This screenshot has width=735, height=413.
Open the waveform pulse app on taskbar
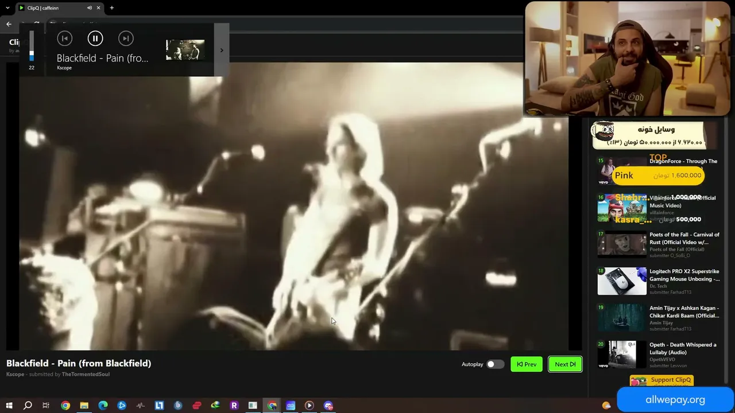click(141, 406)
